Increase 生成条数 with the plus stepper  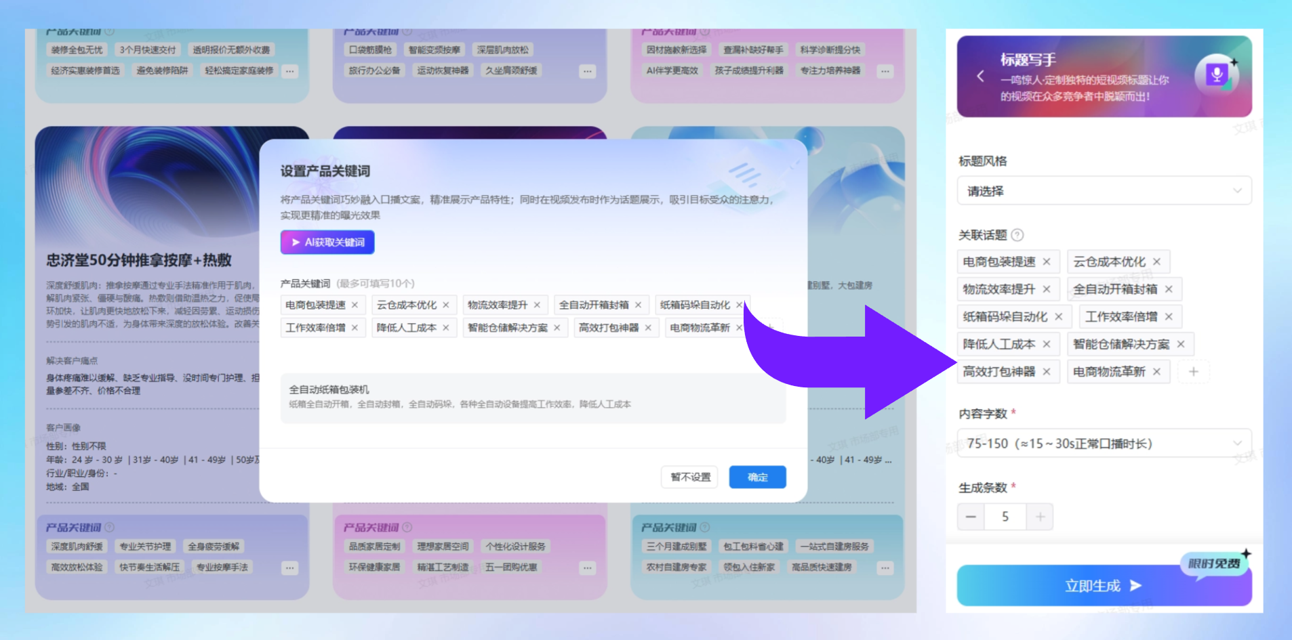pyautogui.click(x=1041, y=516)
